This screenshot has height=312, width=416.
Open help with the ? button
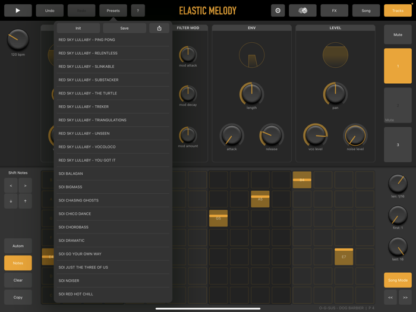click(x=138, y=11)
